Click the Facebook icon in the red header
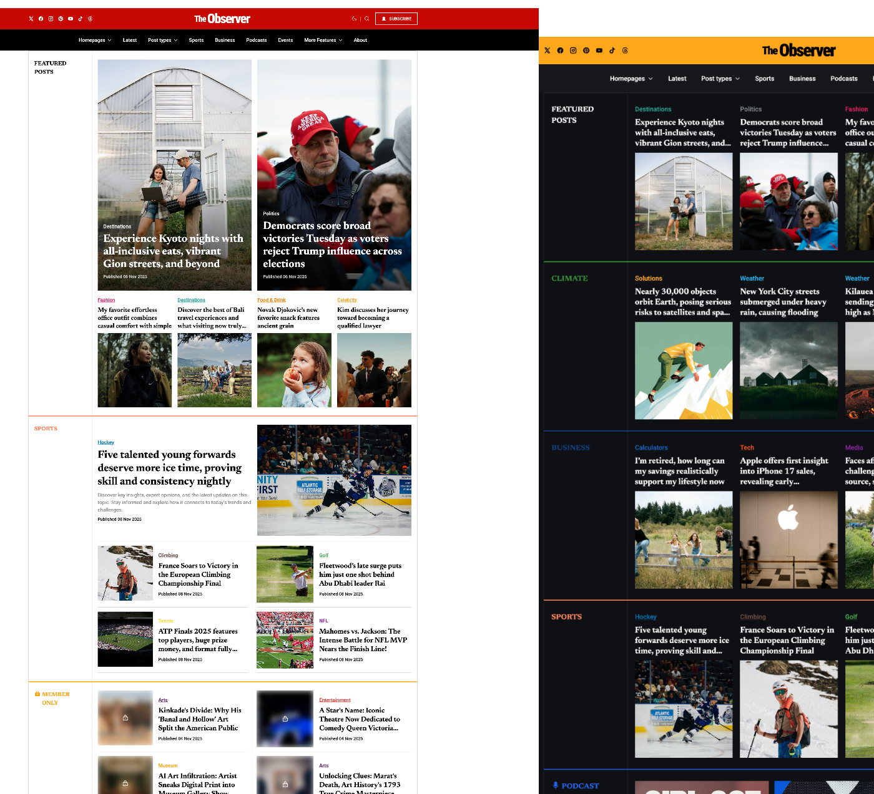This screenshot has height=794, width=874. click(41, 19)
